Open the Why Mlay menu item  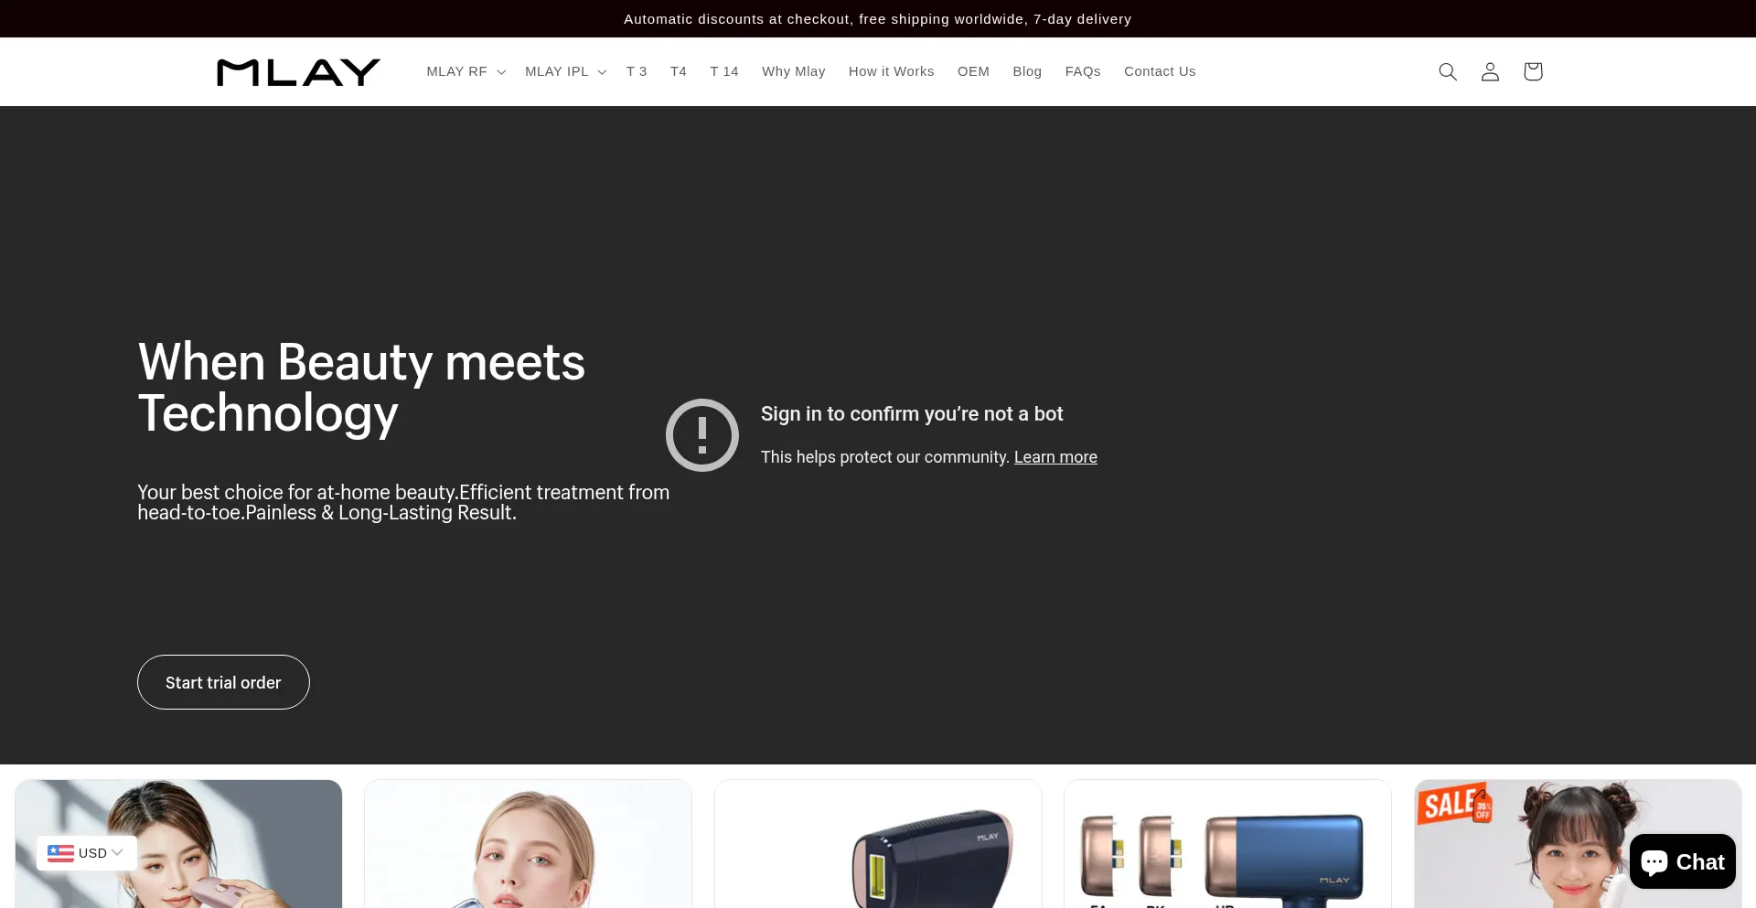(793, 71)
